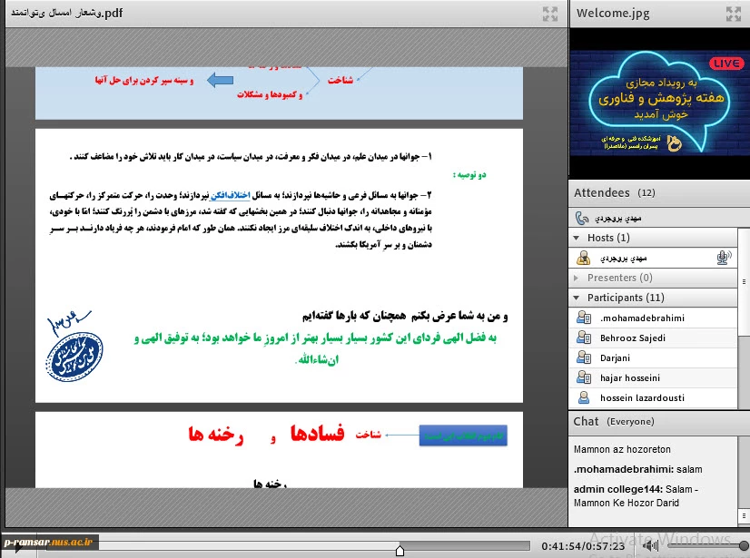Expand the Presenters (0) group
The width and height of the screenshot is (750, 558).
pyautogui.click(x=577, y=278)
